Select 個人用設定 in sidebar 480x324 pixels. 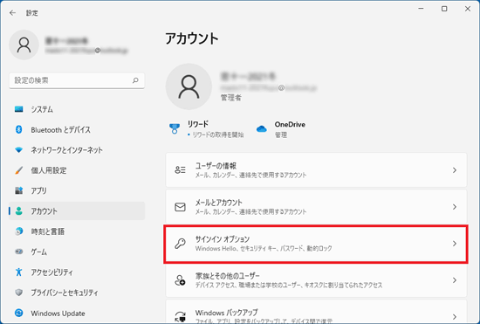(77, 170)
